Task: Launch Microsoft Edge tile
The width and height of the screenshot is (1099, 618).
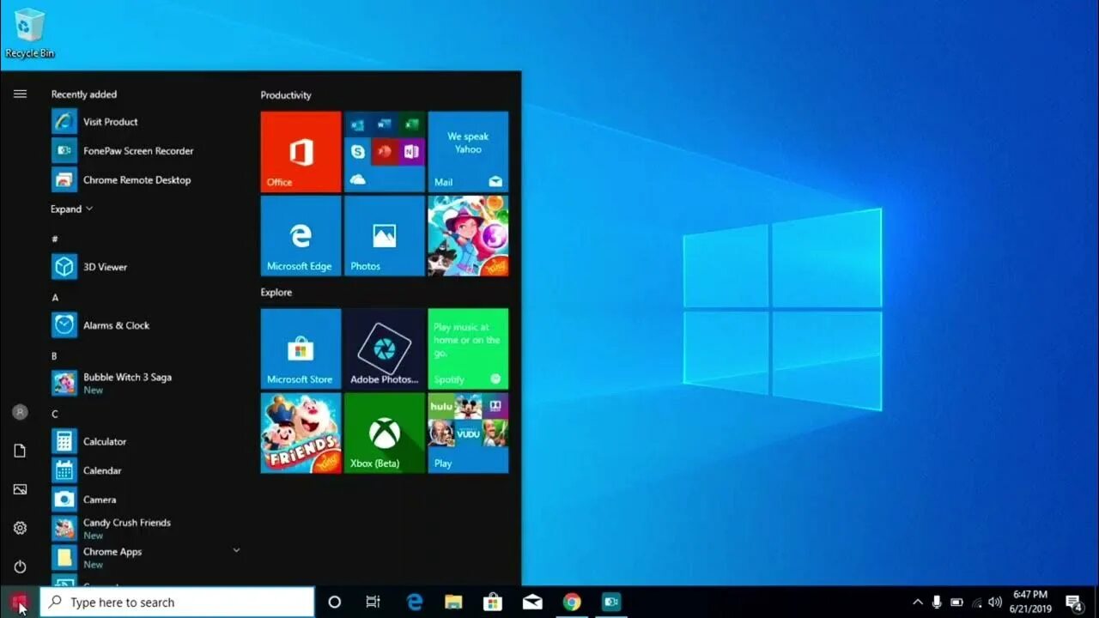Action: coord(301,235)
